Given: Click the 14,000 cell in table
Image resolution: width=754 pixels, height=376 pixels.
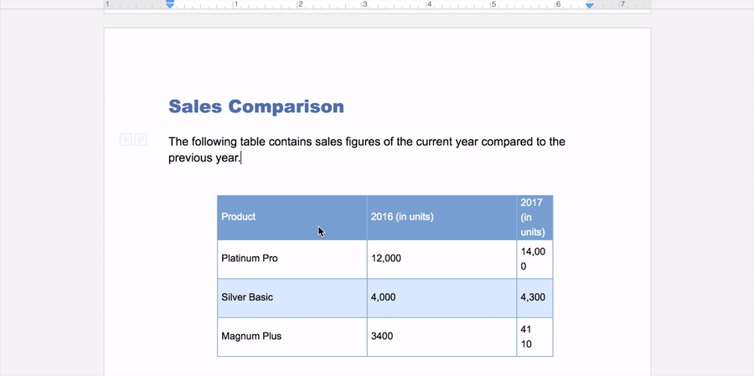Looking at the screenshot, I should pos(533,259).
